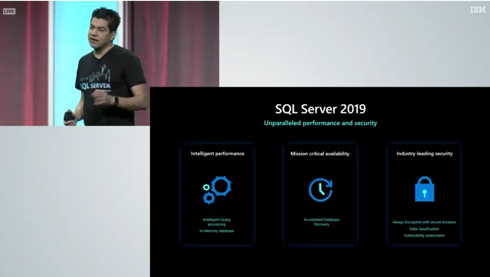Click the LIVE badge on the video
The image size is (490, 277).
pos(9,11)
